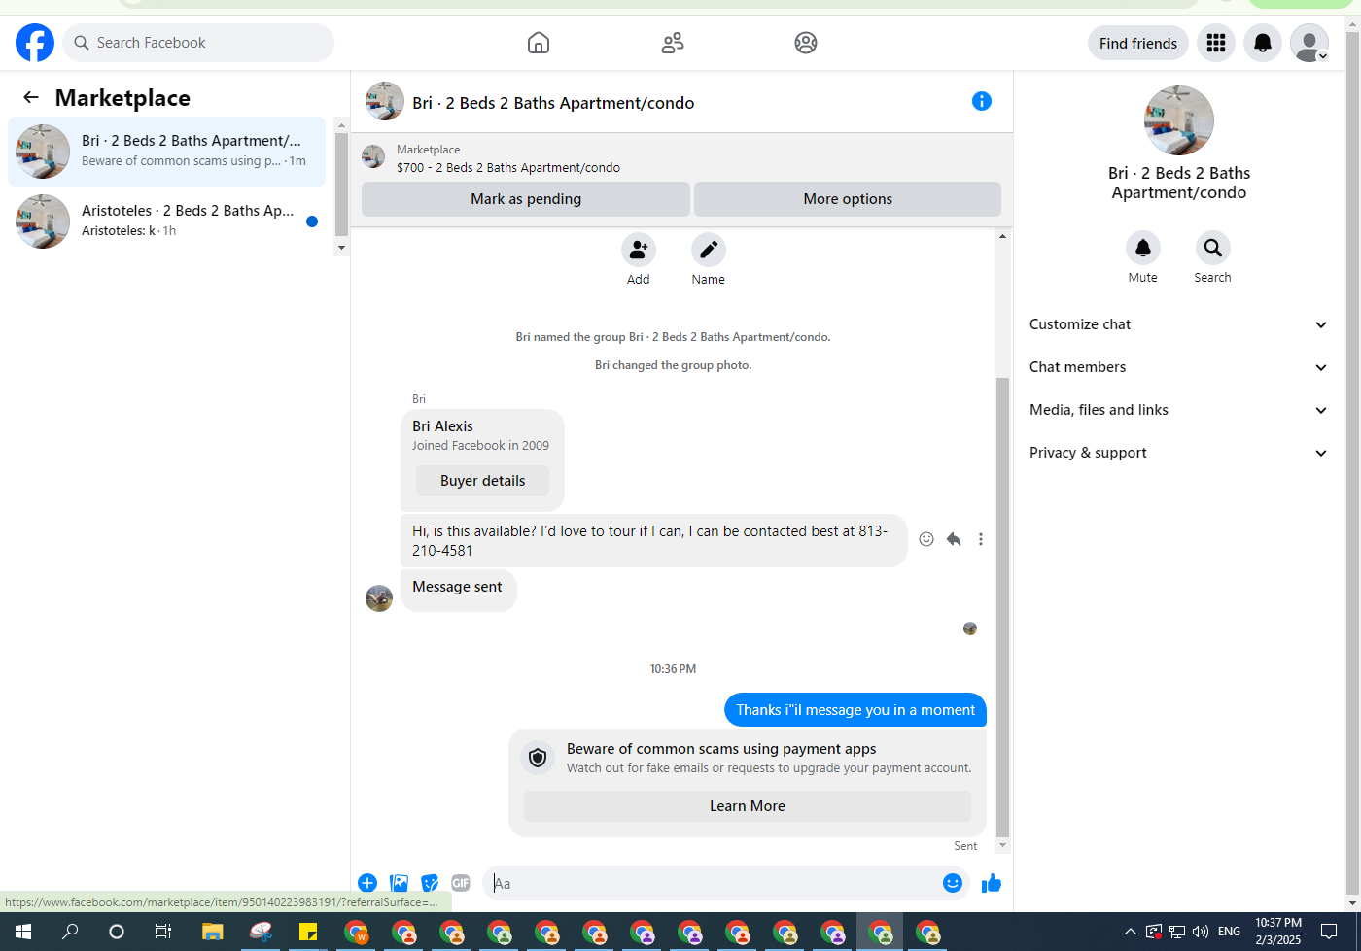Reply to Bri's availability message
Image resolution: width=1361 pixels, height=951 pixels.
click(x=954, y=539)
